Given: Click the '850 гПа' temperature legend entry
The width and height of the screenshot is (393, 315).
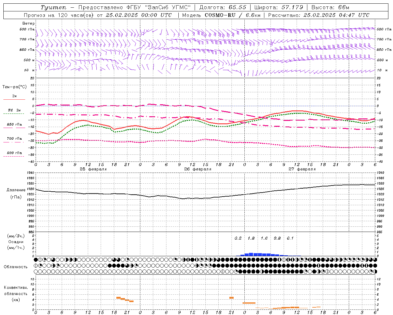Looking at the screenshot, I should pos(14,125).
